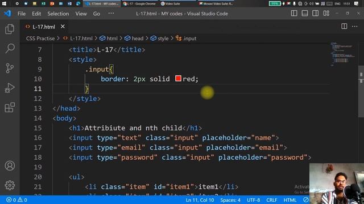Toggle Primary Side Bar visibility
Image resolution: width=364 pixels, height=204 pixels.
(x=294, y=14)
